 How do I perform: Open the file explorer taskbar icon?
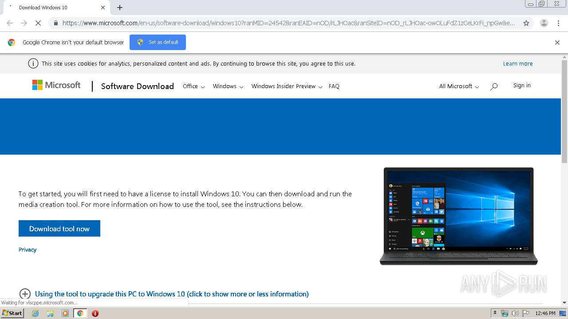(50, 313)
